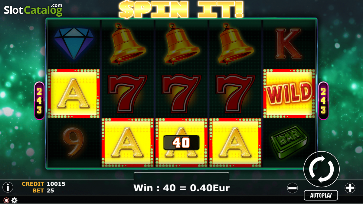The image size is (363, 204).
Task: Decrease bet with the minus button
Action: coord(293,188)
